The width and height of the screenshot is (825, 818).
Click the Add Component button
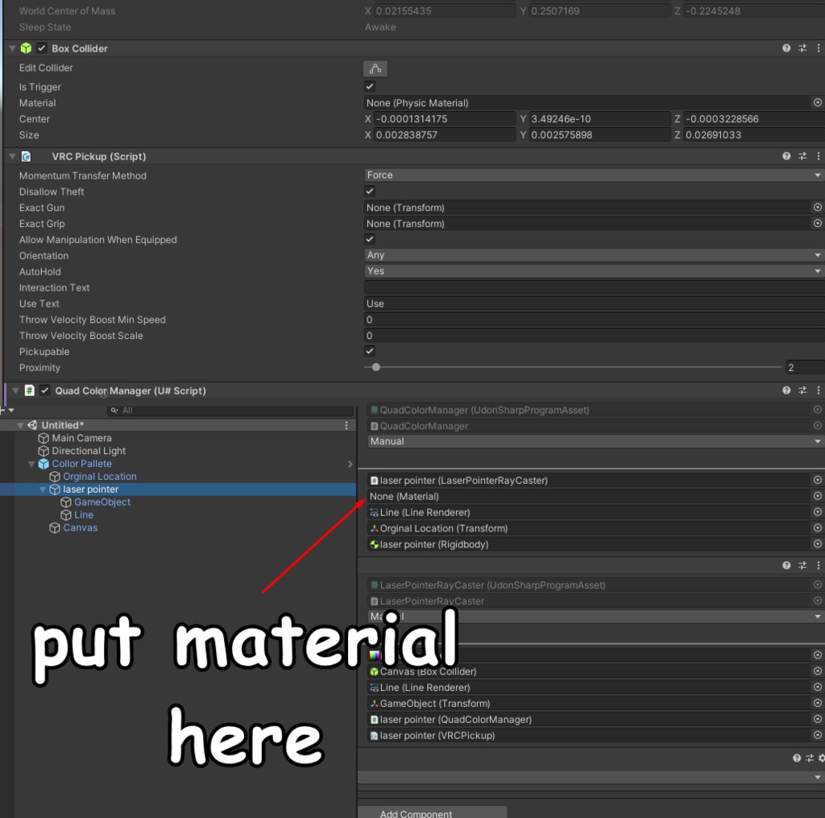432,813
